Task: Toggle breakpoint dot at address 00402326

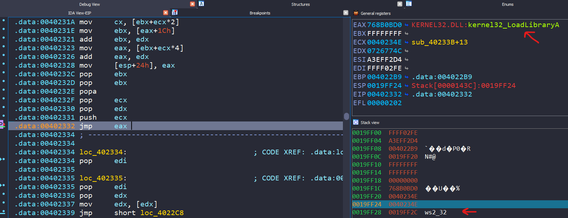Action: [3, 55]
